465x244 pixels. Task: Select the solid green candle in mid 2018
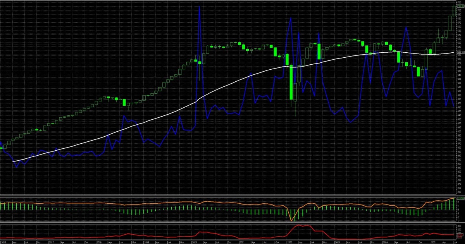point(124,103)
